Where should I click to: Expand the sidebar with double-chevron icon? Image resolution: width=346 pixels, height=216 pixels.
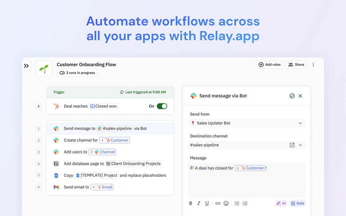(26, 66)
